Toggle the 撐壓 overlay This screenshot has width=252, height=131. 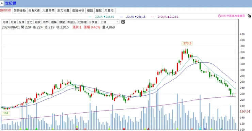click(x=62, y=22)
